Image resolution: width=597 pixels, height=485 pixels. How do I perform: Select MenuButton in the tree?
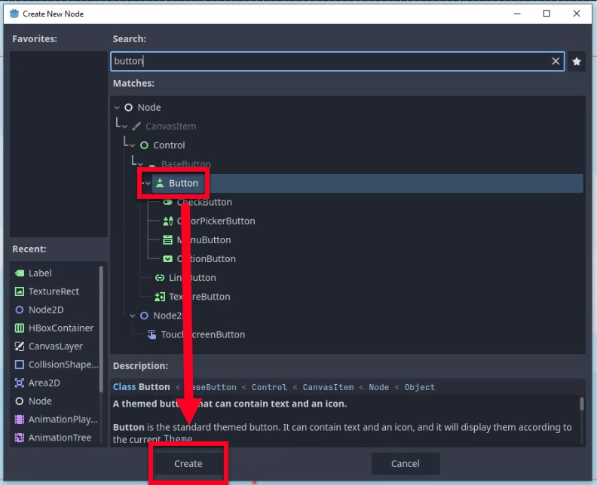(x=204, y=240)
